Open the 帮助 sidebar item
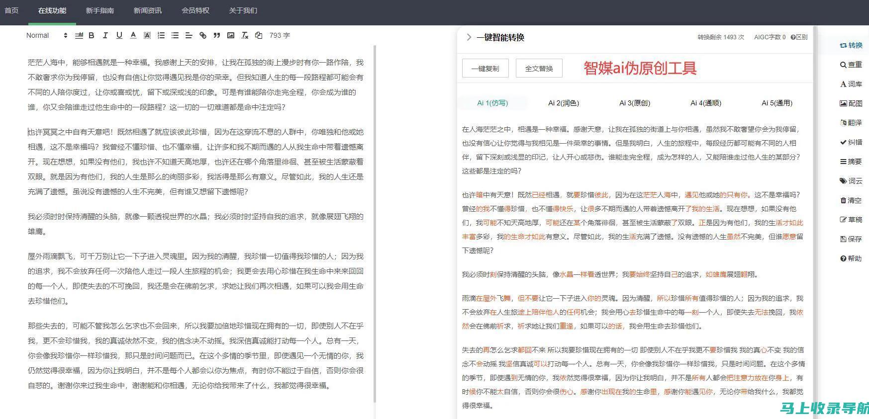Screen dimensions: 869x419 click(x=851, y=258)
